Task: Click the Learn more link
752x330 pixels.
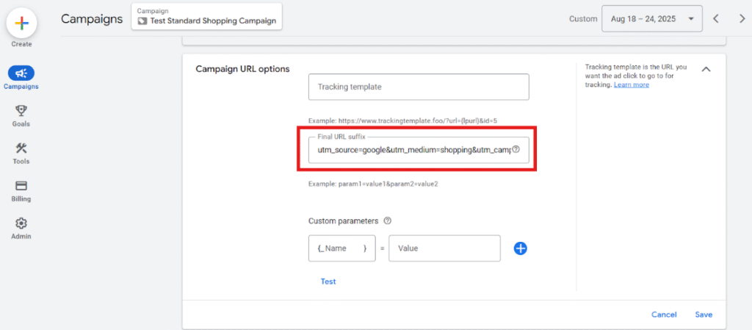Action: click(x=632, y=85)
